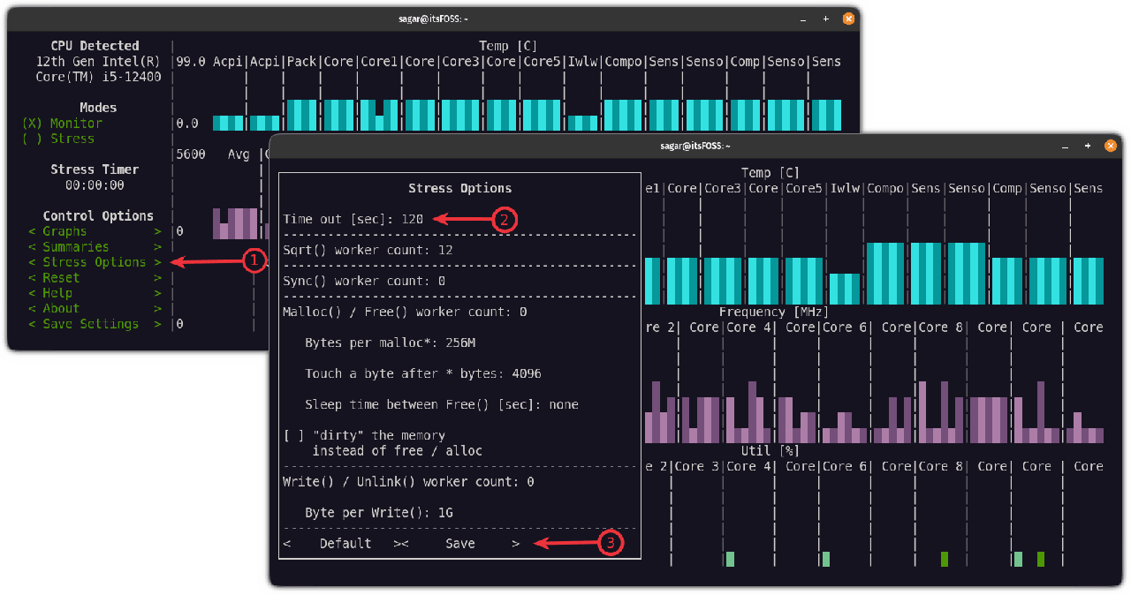1131x595 pixels.
Task: Select the Monitor mode radio button
Action: point(33,124)
